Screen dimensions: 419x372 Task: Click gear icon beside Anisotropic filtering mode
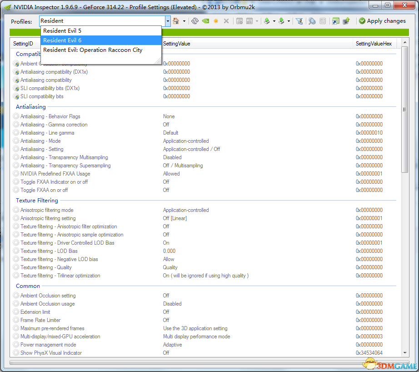(16, 210)
